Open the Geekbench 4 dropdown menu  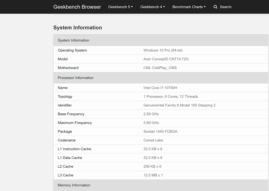click(153, 7)
